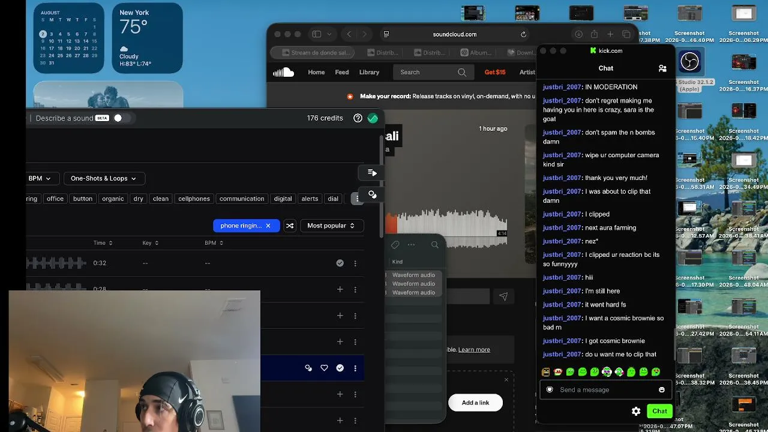Image resolution: width=768 pixels, height=432 pixels.
Task: Click the Send a message chat field
Action: point(605,390)
